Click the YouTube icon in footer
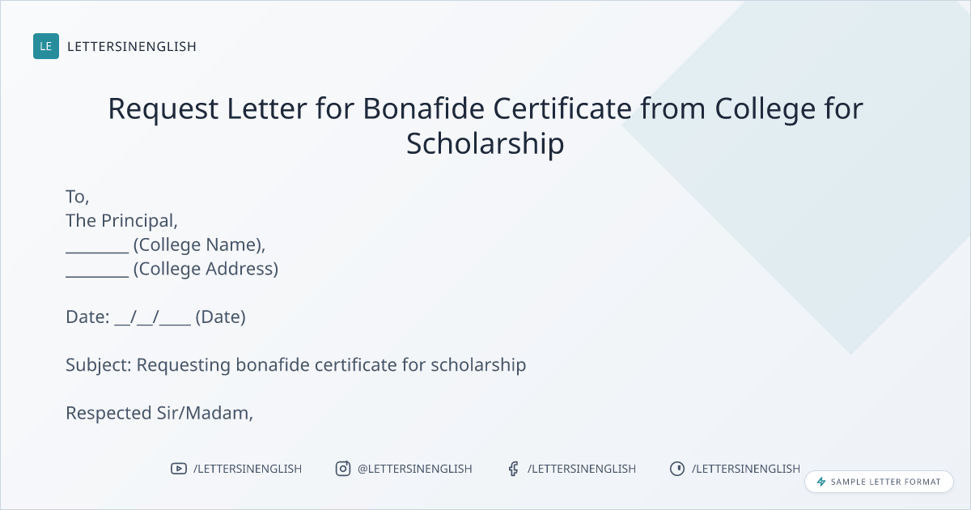 coord(179,469)
